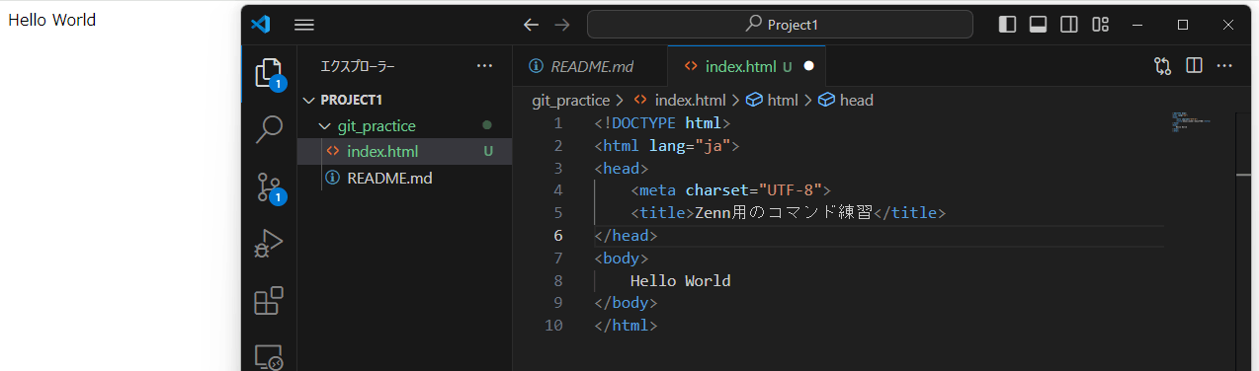Click the editor vertical scrollbar

tap(1243, 241)
